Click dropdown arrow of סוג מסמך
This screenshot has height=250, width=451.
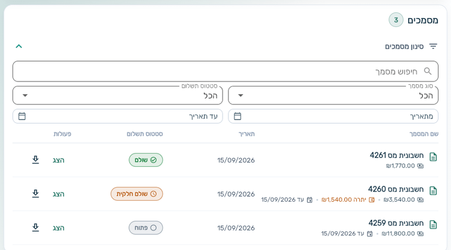[241, 96]
